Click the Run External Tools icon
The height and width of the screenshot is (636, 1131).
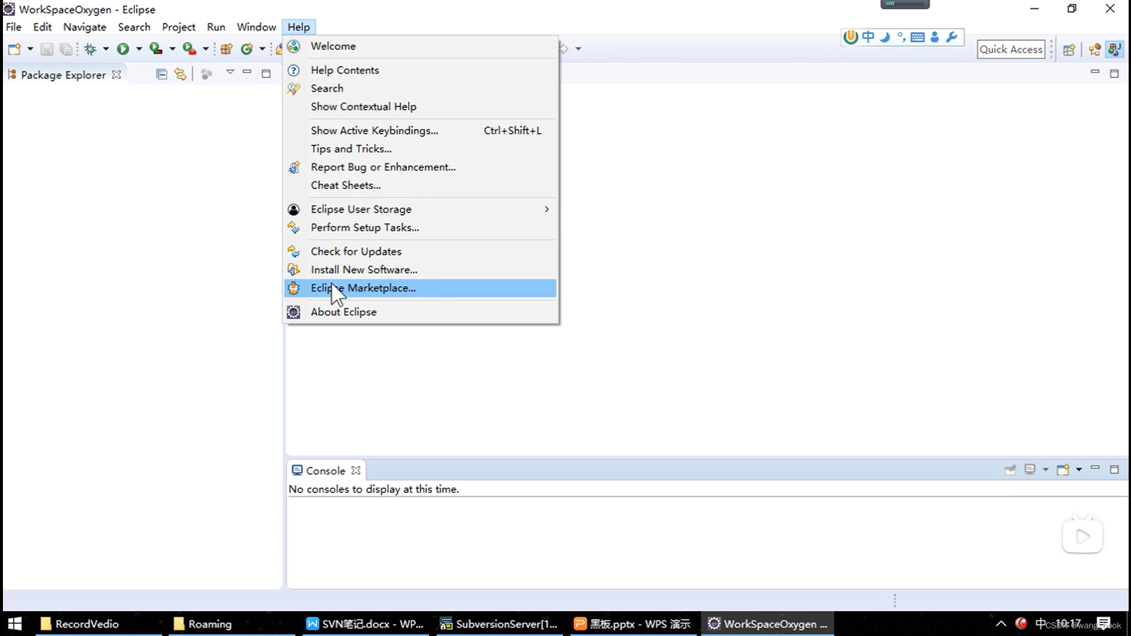tap(189, 49)
